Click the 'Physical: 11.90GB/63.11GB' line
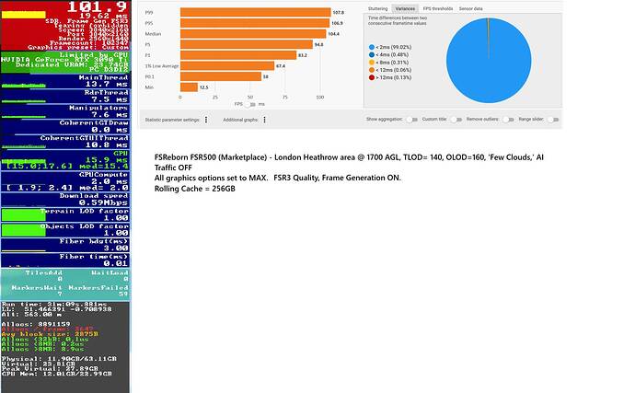This screenshot has width=635, height=393. pos(59,359)
